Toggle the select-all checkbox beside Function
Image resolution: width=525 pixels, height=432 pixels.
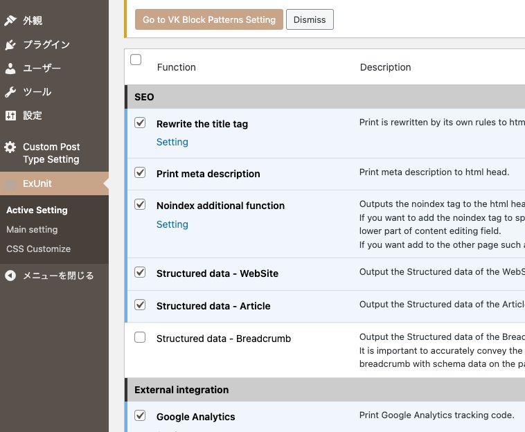pyautogui.click(x=136, y=60)
